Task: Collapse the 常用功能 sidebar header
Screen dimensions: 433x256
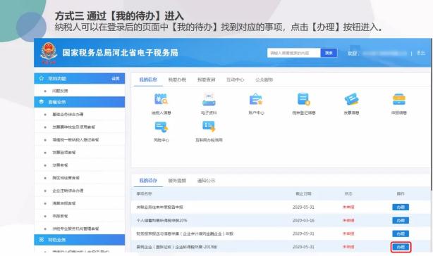Action: [80, 79]
